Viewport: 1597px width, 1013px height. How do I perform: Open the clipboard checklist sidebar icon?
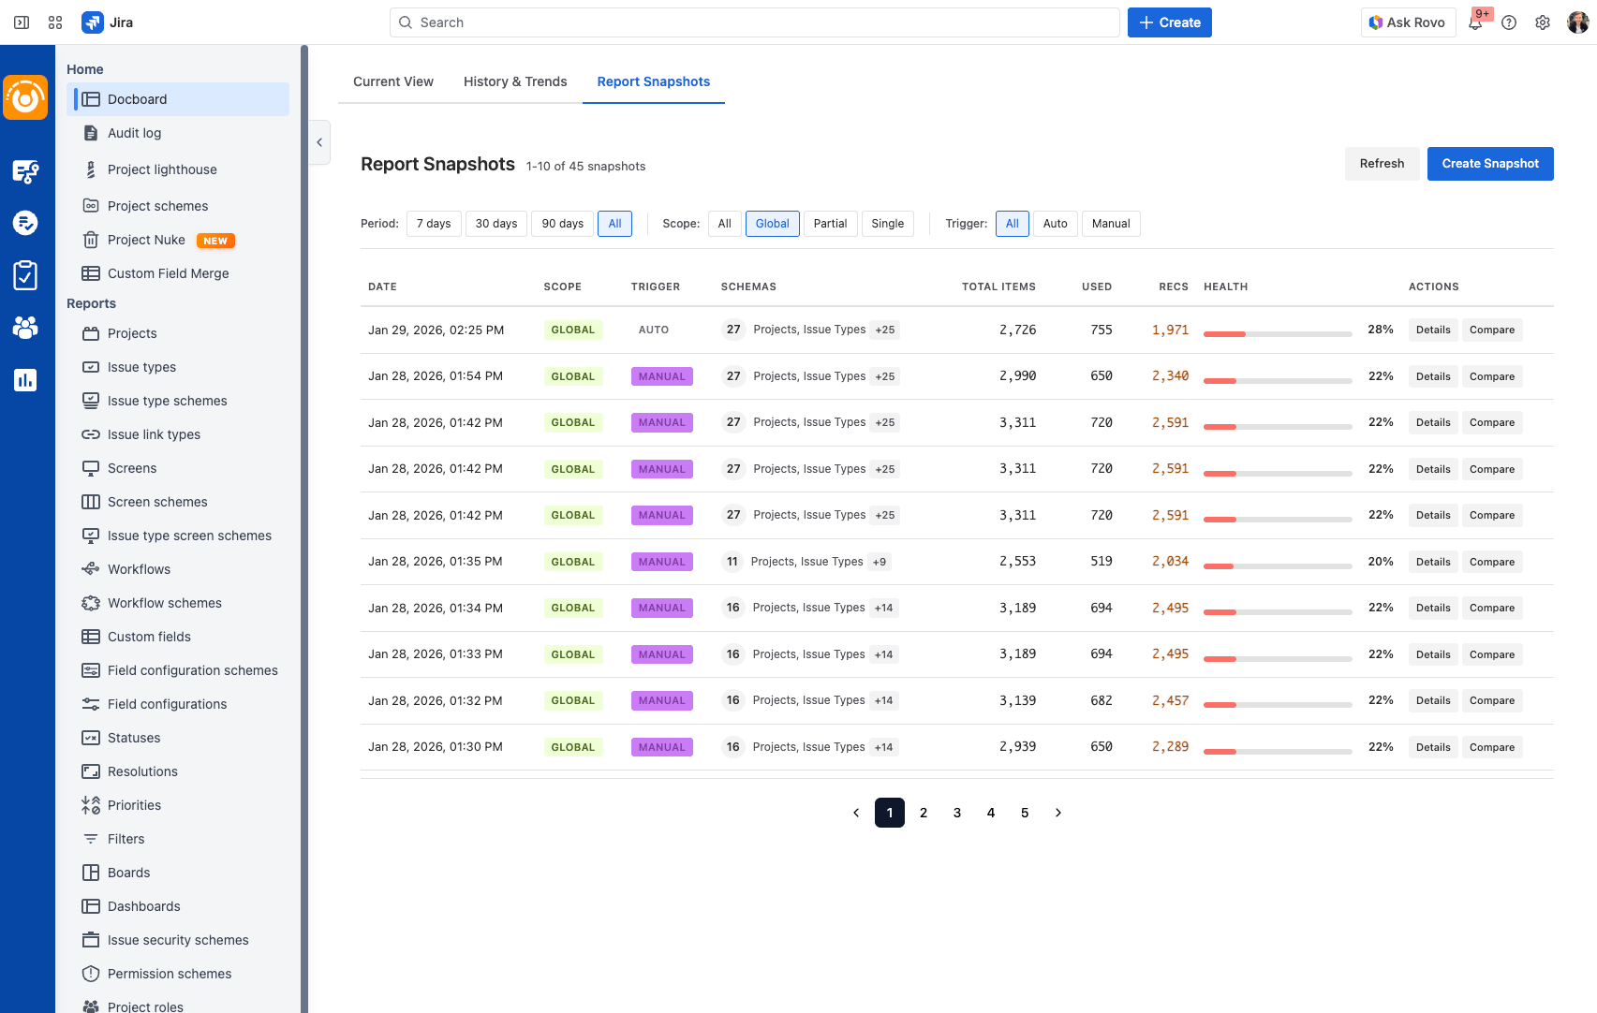(25, 275)
